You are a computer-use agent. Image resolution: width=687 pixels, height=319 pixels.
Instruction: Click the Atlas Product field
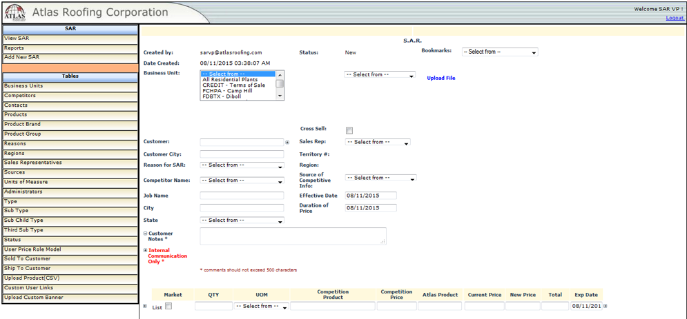[440, 307]
